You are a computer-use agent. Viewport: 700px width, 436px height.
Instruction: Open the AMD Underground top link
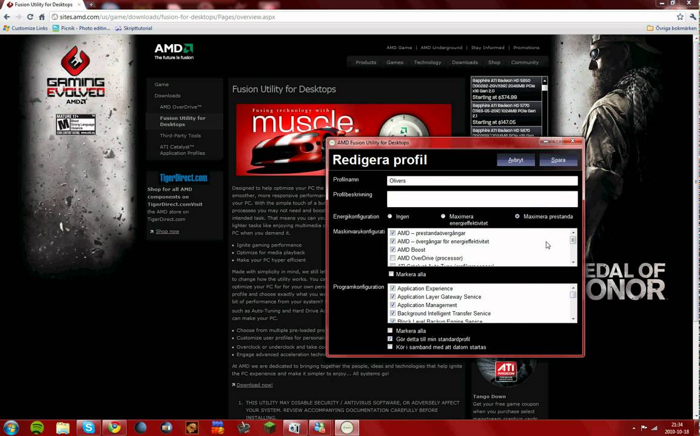tap(442, 48)
